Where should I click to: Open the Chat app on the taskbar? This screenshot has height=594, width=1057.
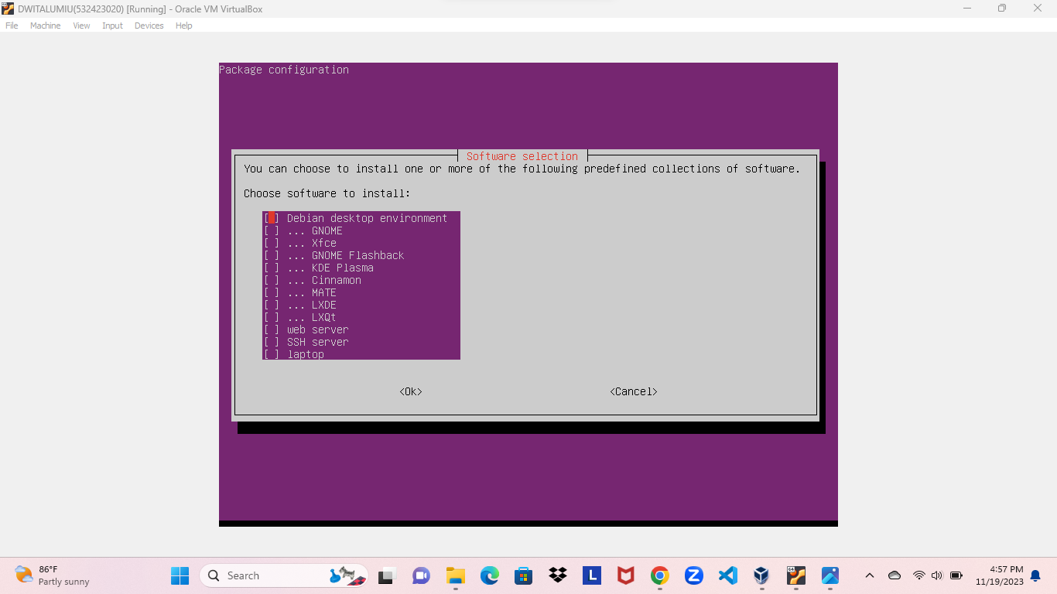[421, 575]
